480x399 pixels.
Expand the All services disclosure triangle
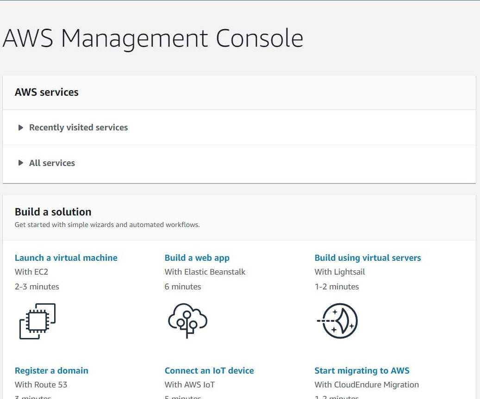pos(20,163)
